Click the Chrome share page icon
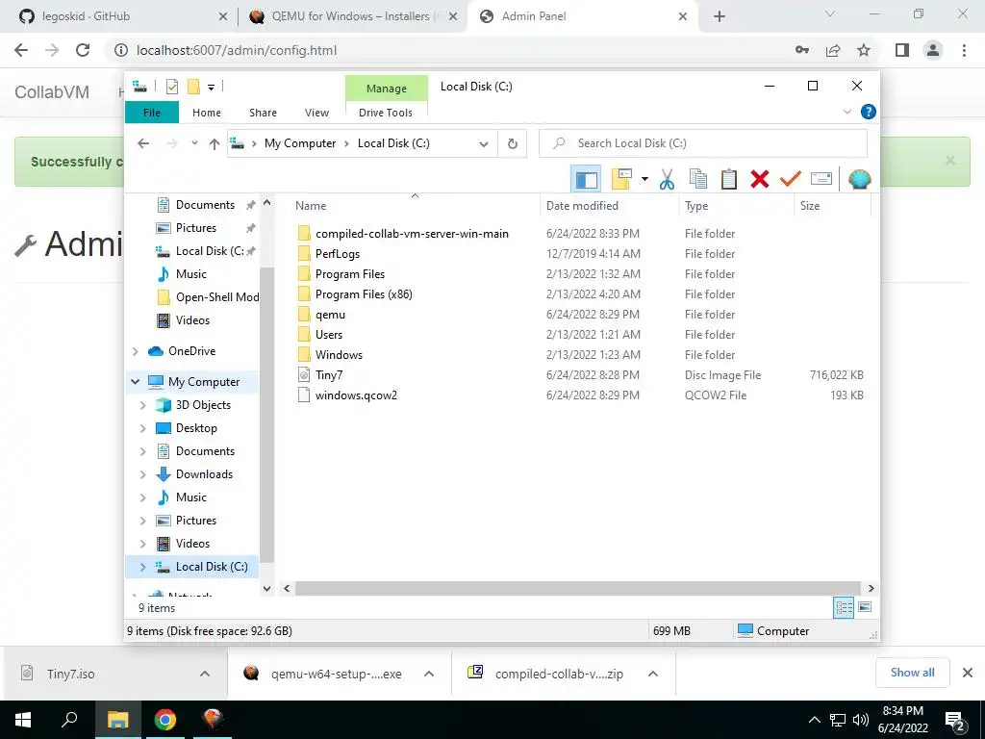This screenshot has height=739, width=985. pos(833,50)
